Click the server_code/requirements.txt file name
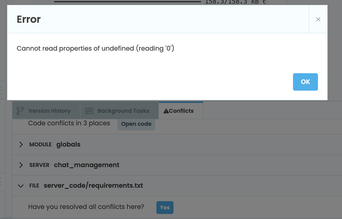Screen dimensions: 342x219 (93, 186)
